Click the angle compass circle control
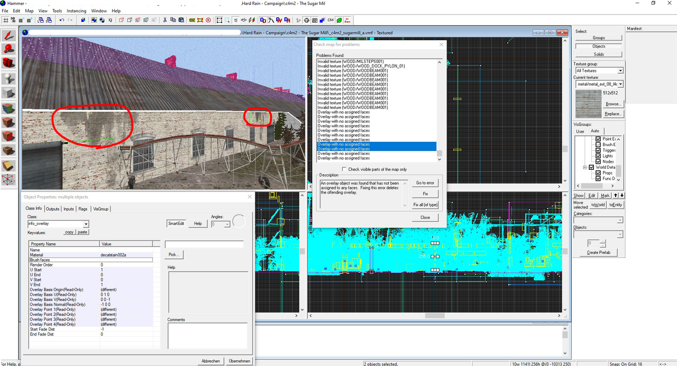 [x=239, y=221]
